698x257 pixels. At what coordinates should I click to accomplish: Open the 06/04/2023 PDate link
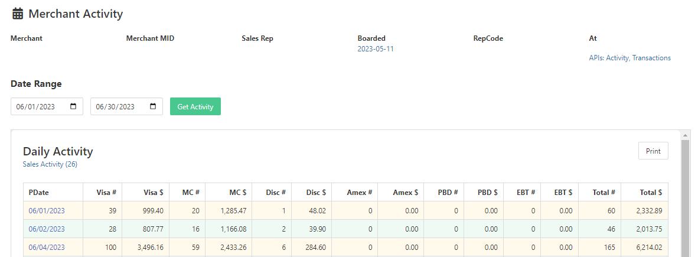tap(47, 247)
